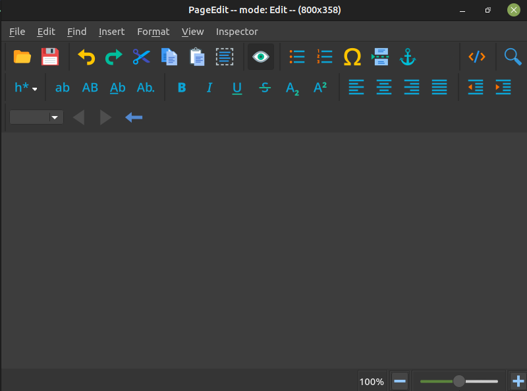Screen dimensions: 527x391
Task: Zoom out with the minus button
Action: click(400, 381)
